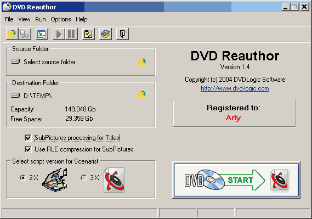Viewport: 312px width, 219px height.
Task: Toggle Use RLE compression for SubPictures
Action: [28, 149]
